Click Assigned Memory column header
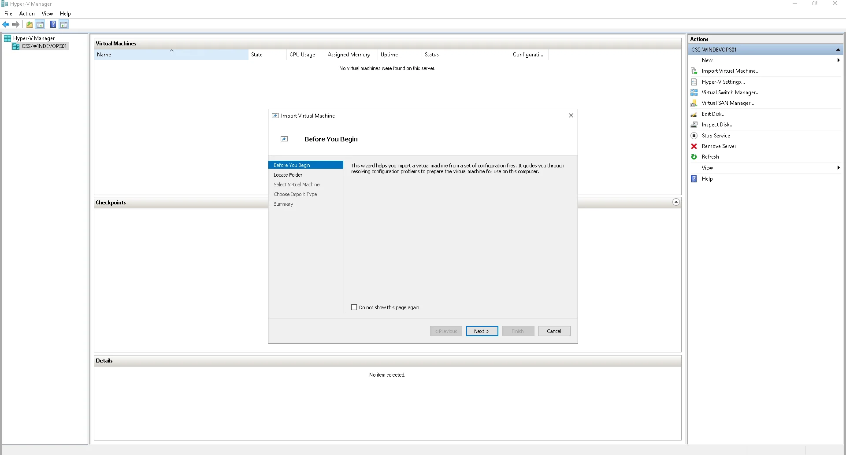This screenshot has width=846, height=455. click(352, 55)
